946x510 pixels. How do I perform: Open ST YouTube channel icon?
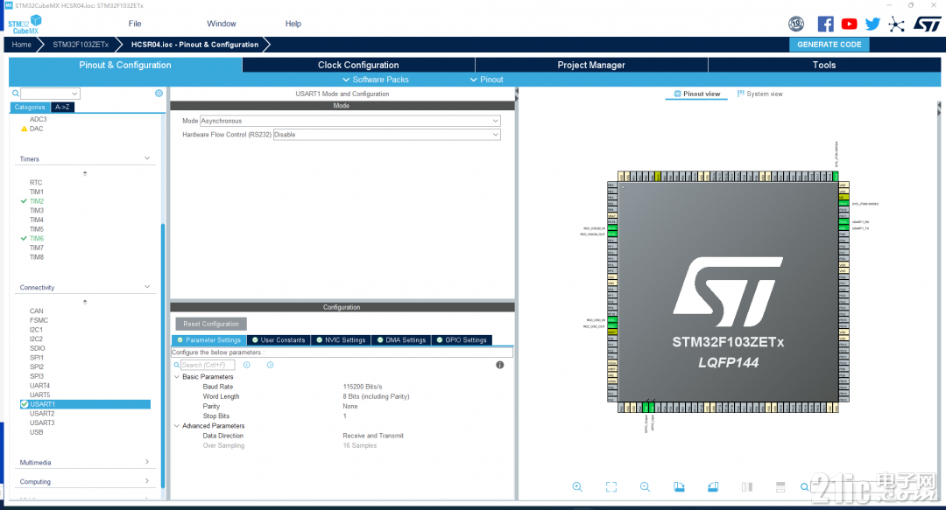point(849,24)
